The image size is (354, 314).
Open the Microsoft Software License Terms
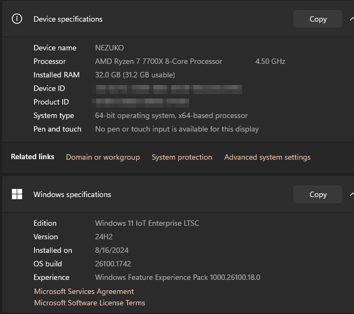pyautogui.click(x=89, y=303)
